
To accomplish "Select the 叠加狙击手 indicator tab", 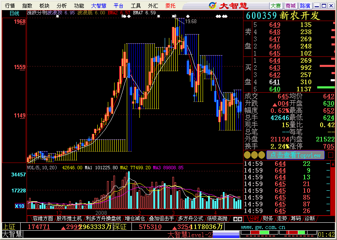I will click(161, 219).
